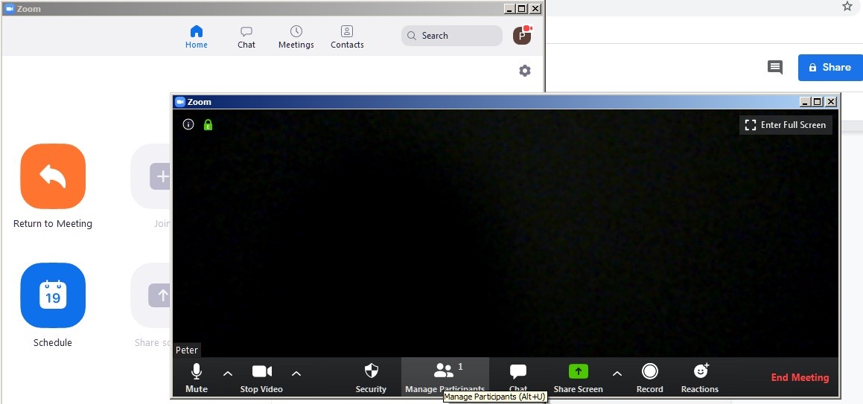Show meeting information icon
The image size is (863, 404).
pyautogui.click(x=188, y=125)
